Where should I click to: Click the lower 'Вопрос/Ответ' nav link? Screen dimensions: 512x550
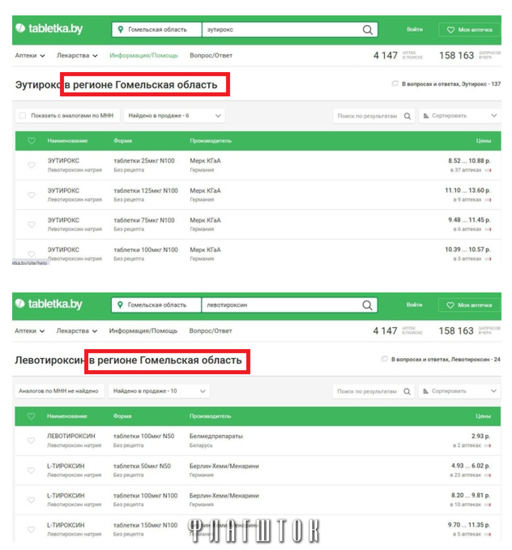click(211, 331)
